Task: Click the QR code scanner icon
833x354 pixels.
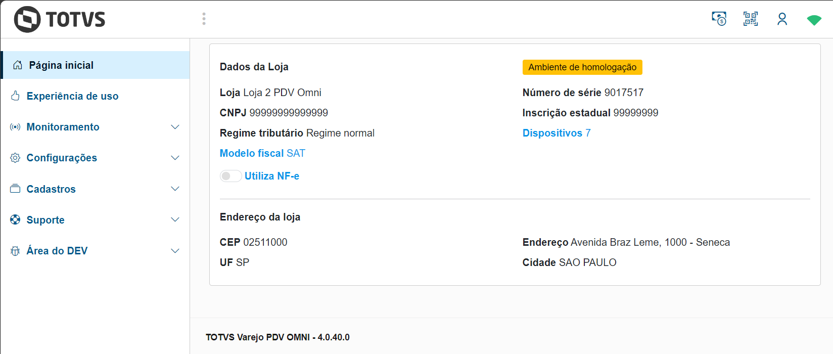Action: pos(751,19)
